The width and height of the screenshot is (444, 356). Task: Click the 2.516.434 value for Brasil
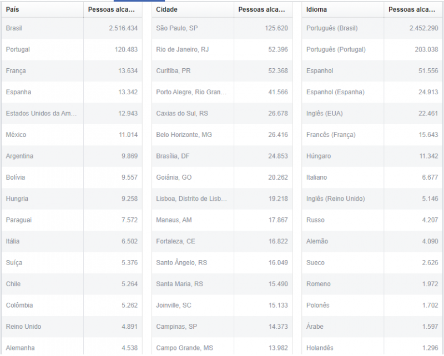click(x=123, y=28)
